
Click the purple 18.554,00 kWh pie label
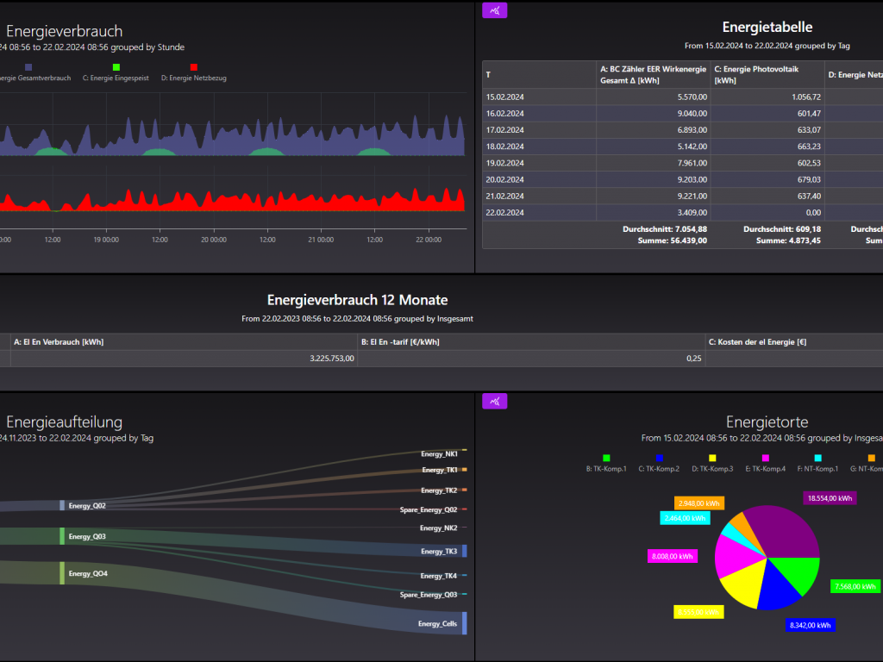[830, 498]
